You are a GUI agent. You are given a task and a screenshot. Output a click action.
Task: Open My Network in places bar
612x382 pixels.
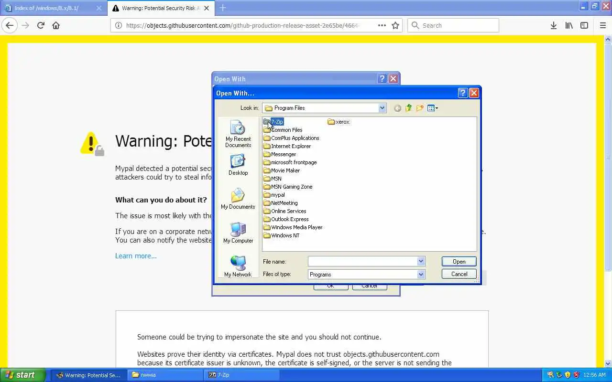238,267
